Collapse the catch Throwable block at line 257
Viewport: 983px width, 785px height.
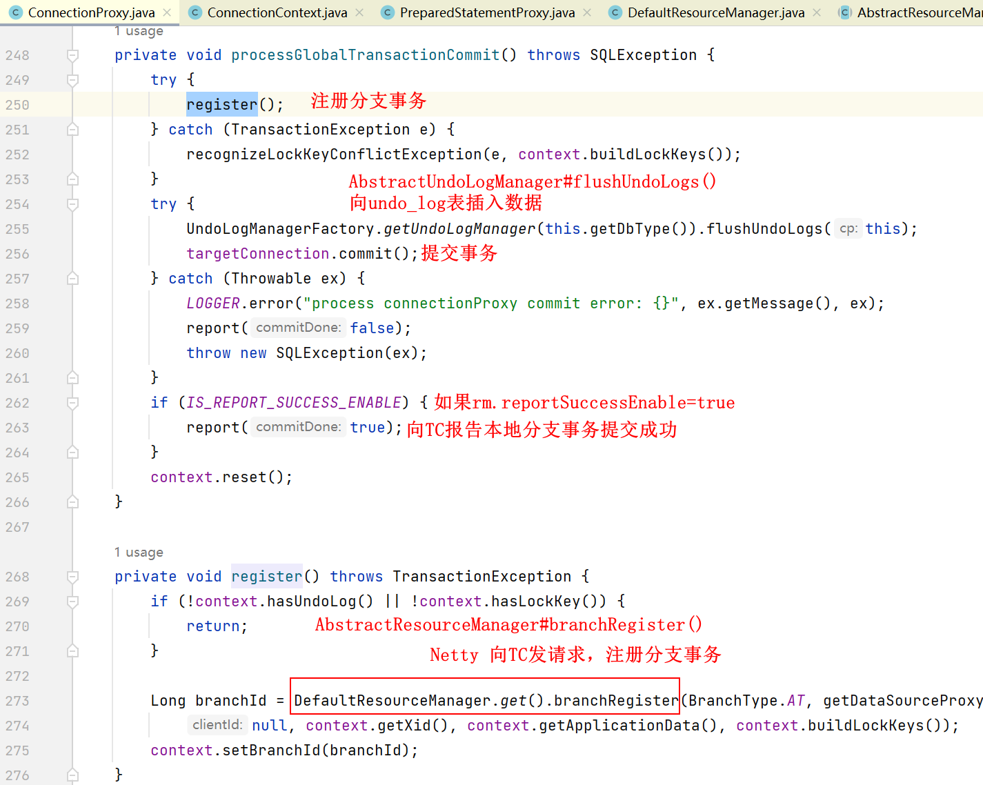[72, 279]
